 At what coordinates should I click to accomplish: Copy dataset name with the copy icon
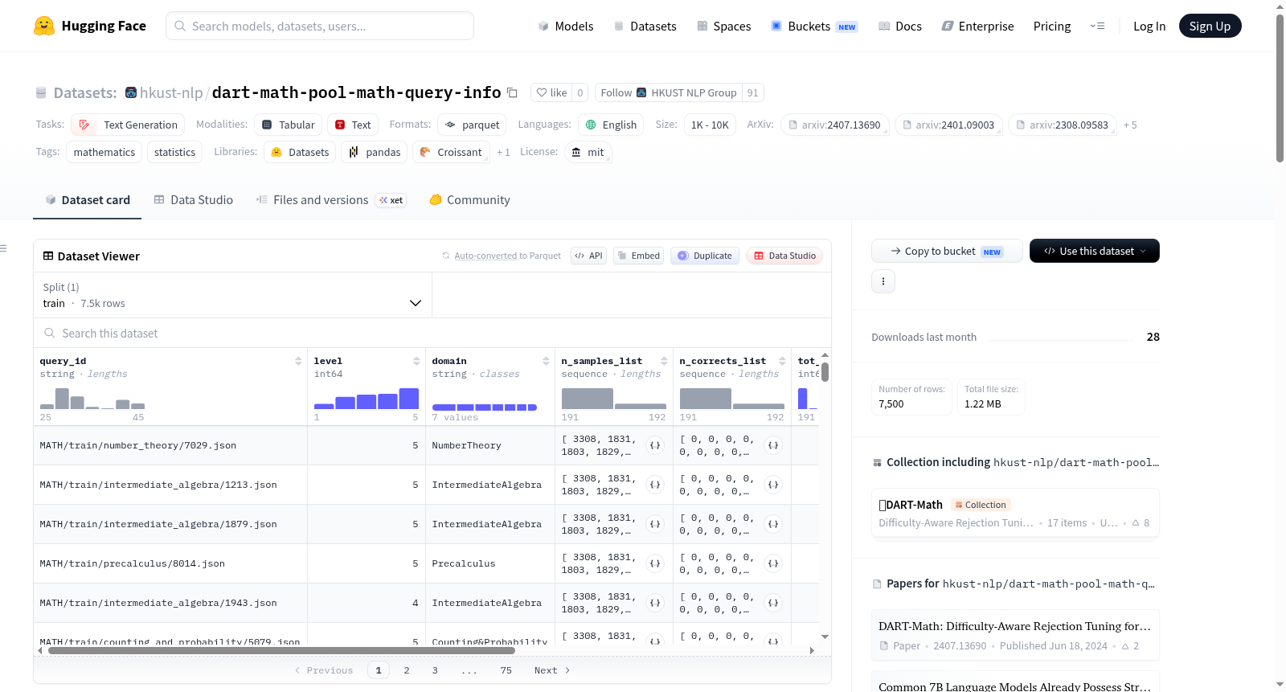512,92
